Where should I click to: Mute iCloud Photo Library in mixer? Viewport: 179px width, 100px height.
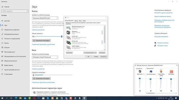pos(161,91)
